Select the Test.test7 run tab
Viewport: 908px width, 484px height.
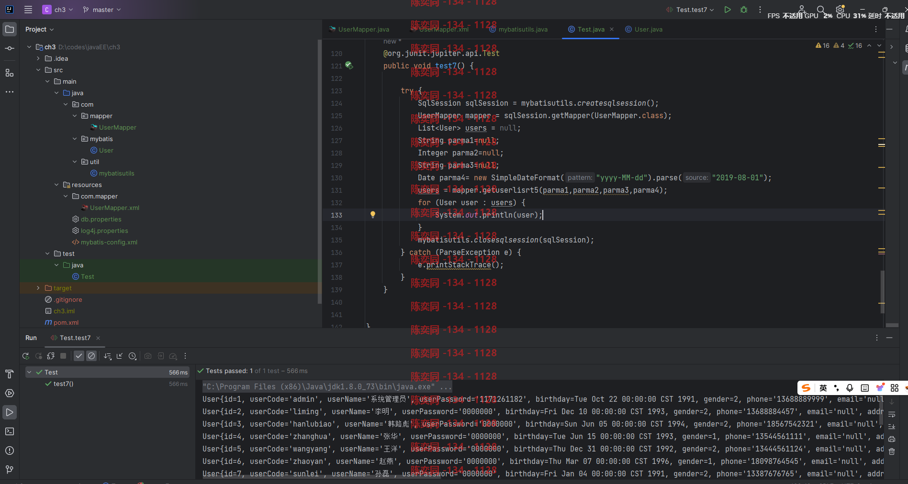[71, 338]
